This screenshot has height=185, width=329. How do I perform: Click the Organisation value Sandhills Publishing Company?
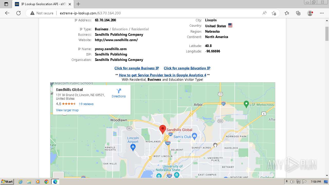click(119, 60)
